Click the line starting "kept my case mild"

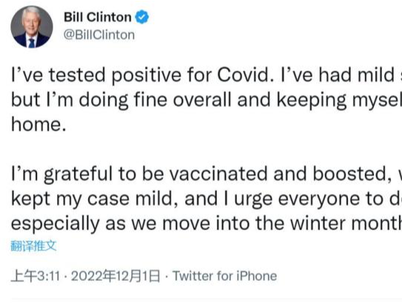pos(206,199)
